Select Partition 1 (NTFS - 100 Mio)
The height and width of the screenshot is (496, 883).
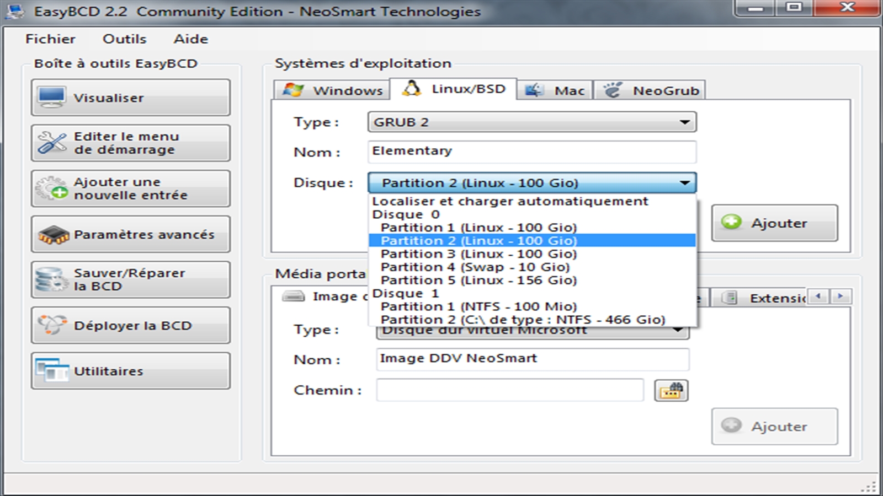click(532, 306)
